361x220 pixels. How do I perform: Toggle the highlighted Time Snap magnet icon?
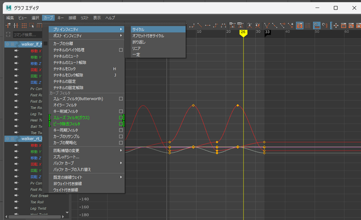[x=317, y=25]
